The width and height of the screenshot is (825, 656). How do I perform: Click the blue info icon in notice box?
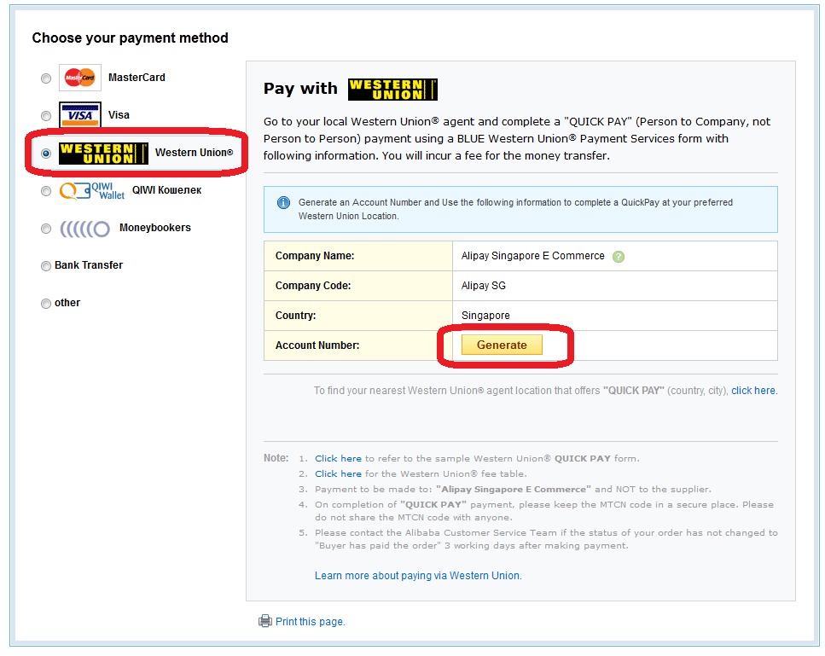(x=283, y=203)
